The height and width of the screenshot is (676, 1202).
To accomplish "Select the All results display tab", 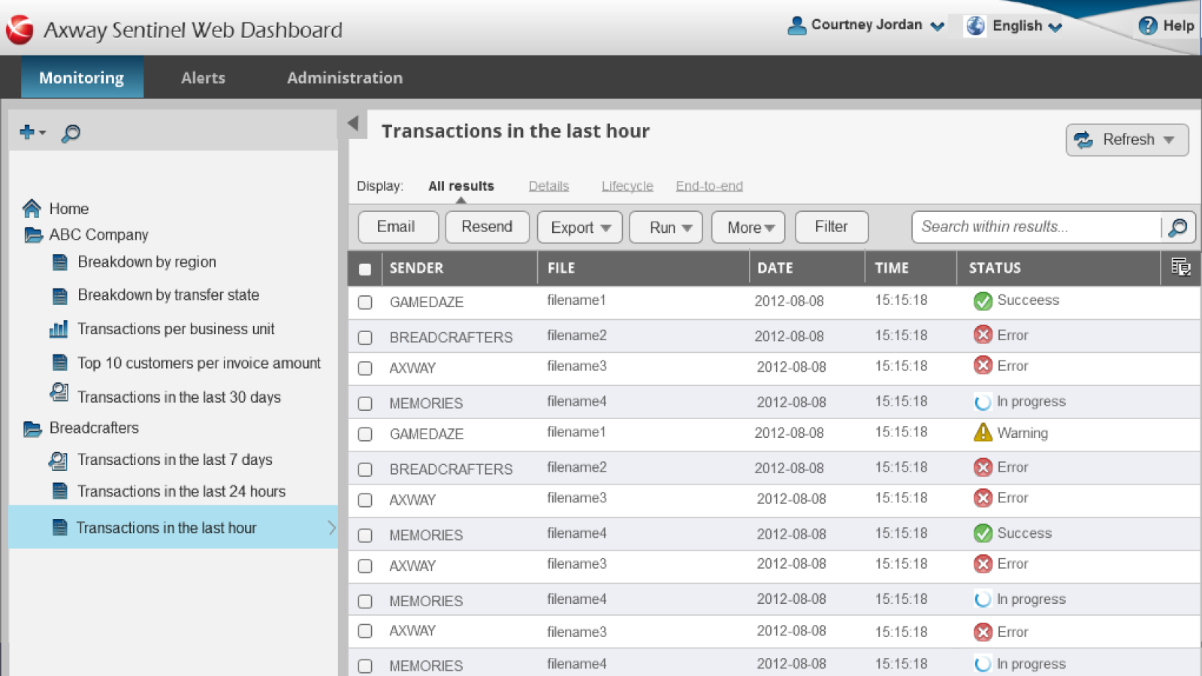I will click(461, 186).
